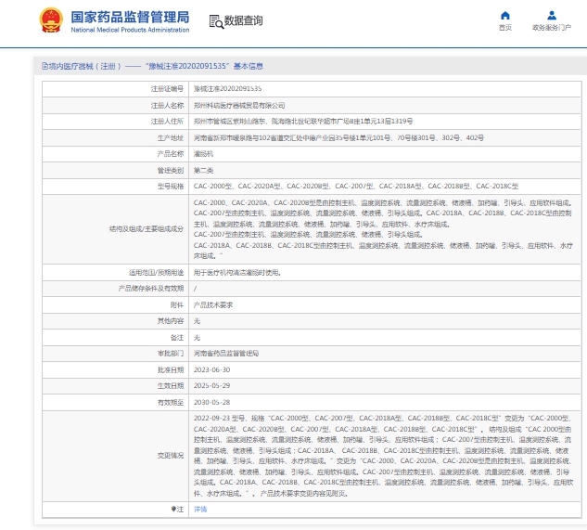This screenshot has width=587, height=530.
Task: Click the 首页 text label
Action: pos(504,29)
